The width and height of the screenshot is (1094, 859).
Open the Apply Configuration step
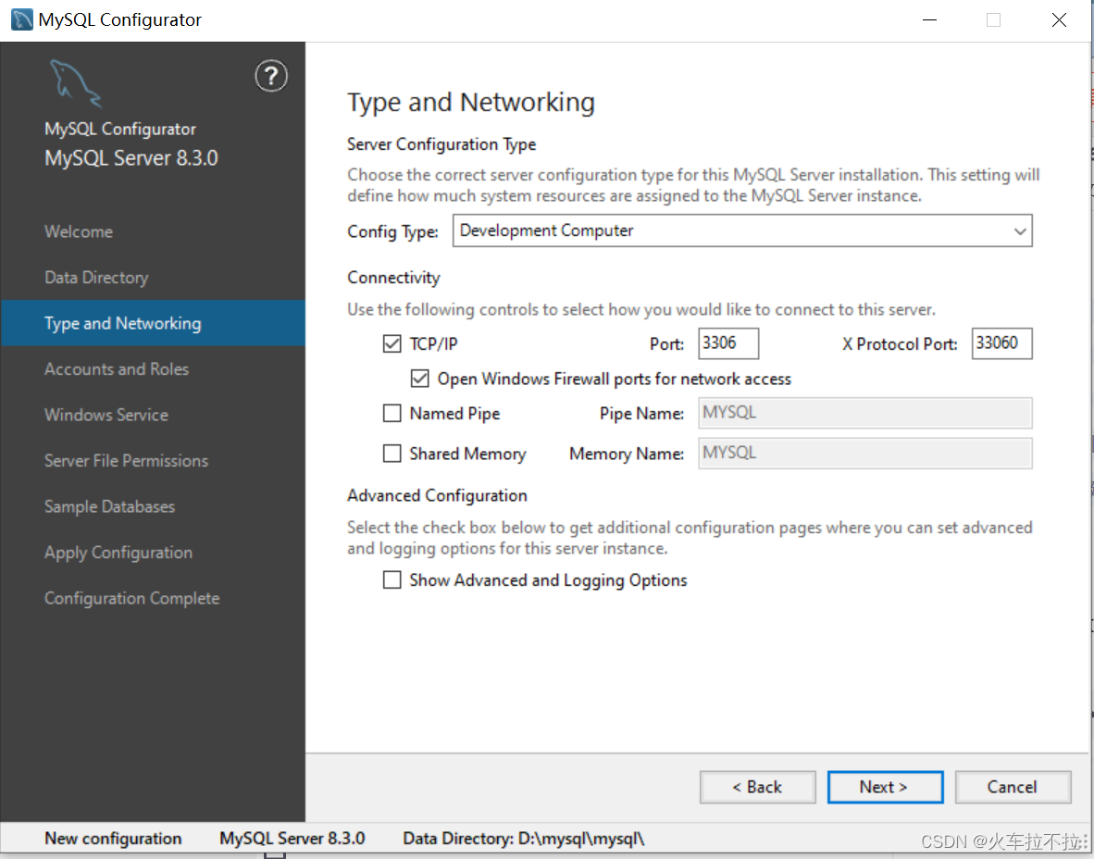pyautogui.click(x=118, y=553)
